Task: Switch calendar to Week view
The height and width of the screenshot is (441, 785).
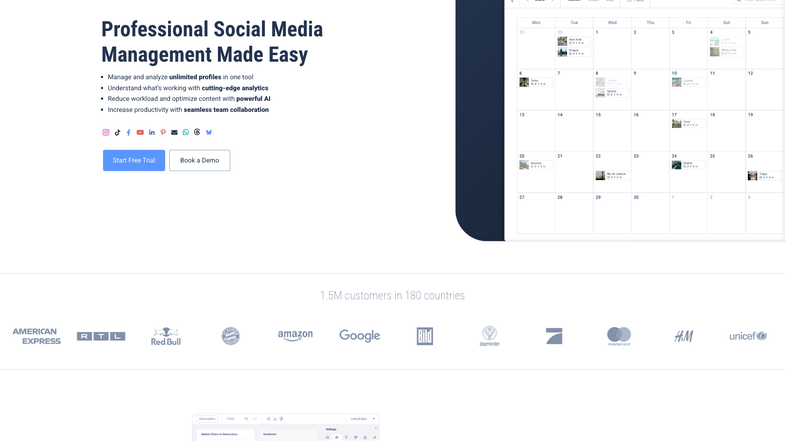Action: tap(593, 1)
